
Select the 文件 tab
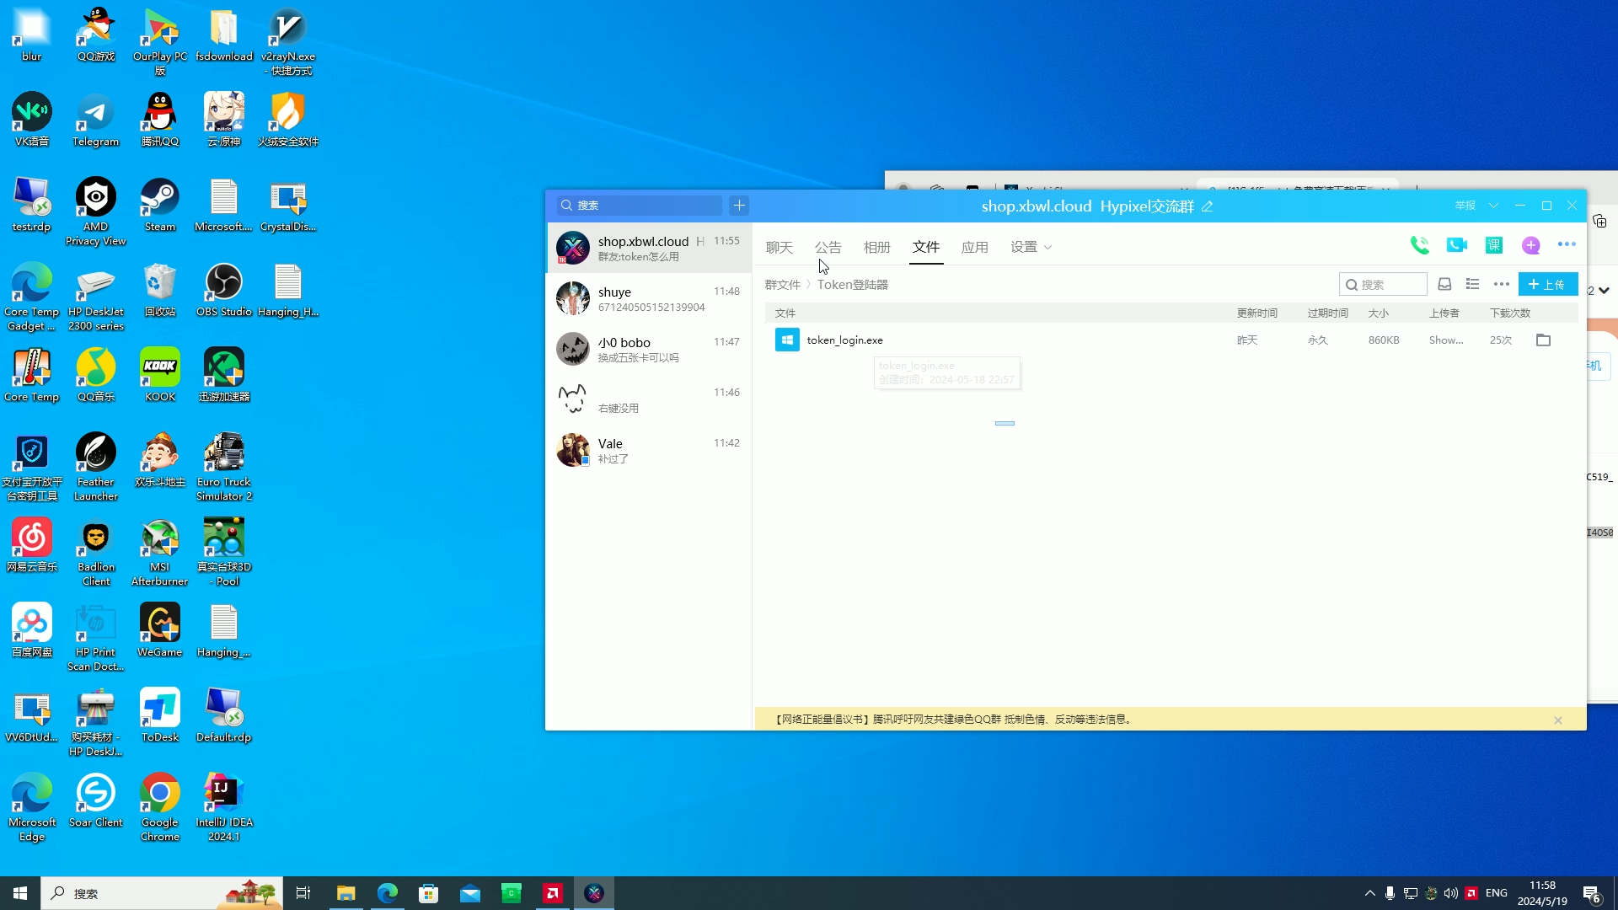pos(926,247)
